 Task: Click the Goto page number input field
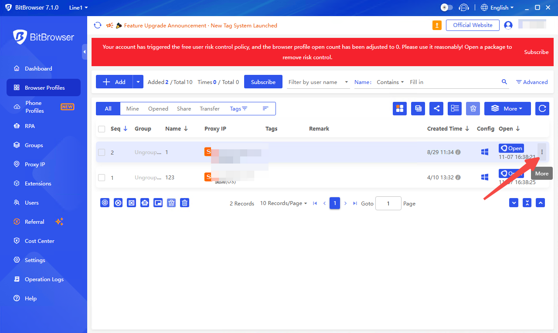(x=388, y=203)
